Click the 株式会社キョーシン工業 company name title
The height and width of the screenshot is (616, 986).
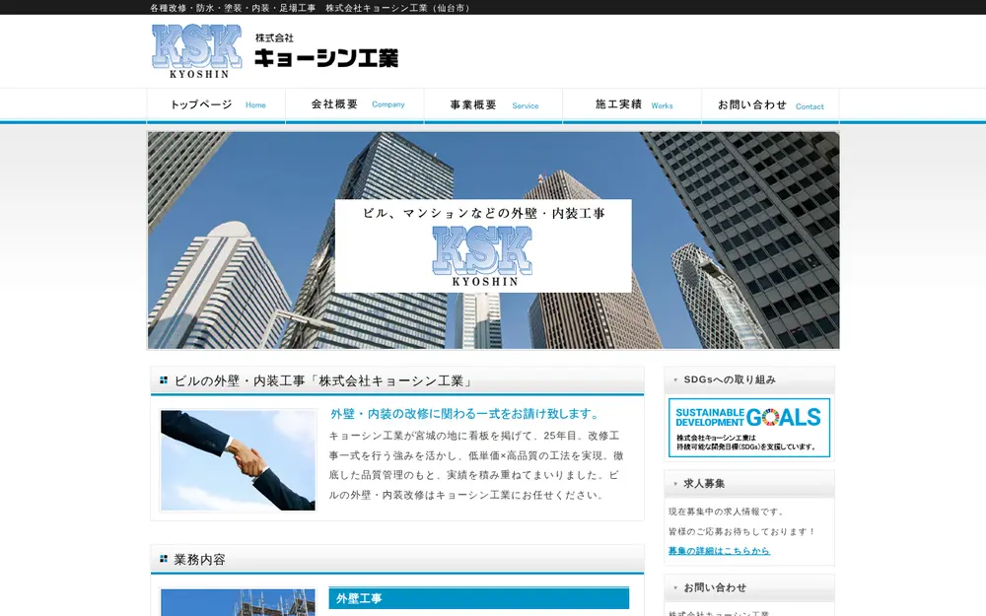coord(326,51)
